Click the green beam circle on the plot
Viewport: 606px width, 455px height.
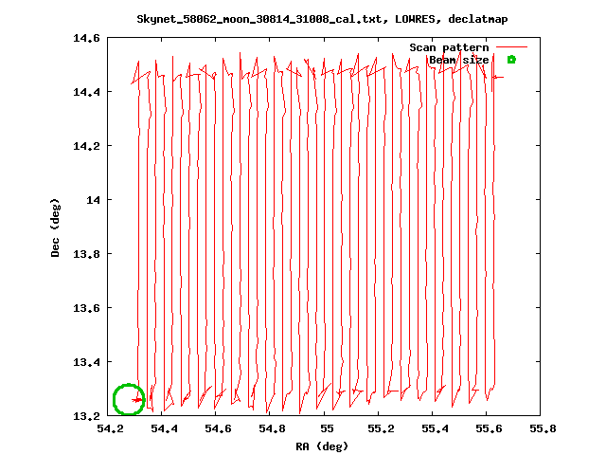129,399
